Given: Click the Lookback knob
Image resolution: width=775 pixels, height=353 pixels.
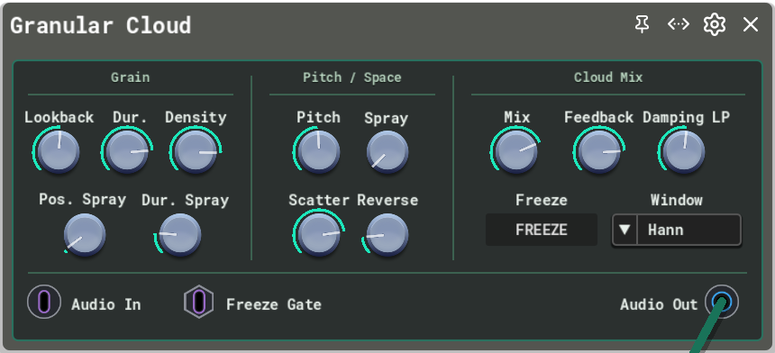Looking at the screenshot, I should coord(59,151).
